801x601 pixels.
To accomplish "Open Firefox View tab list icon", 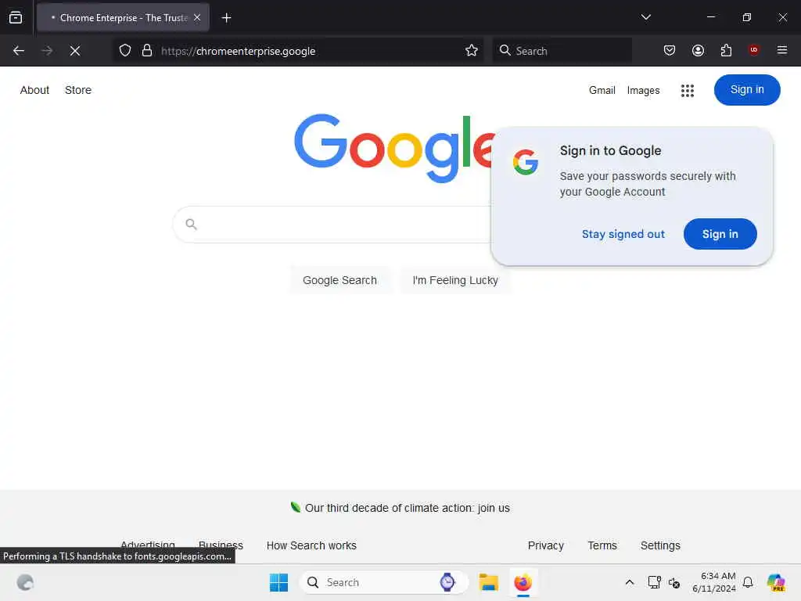I will tap(16, 17).
